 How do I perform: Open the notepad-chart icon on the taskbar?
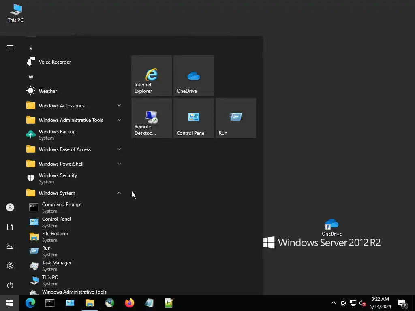169,303
